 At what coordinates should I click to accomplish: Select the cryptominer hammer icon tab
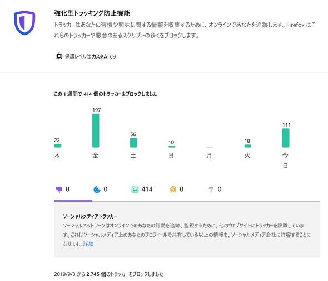click(x=215, y=190)
